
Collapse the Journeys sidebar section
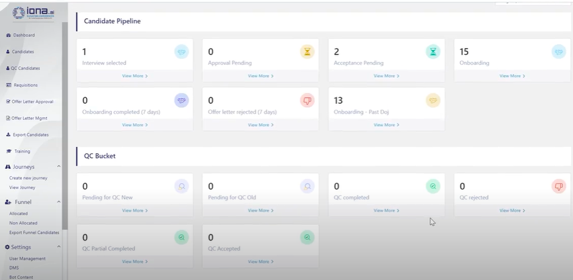pyautogui.click(x=58, y=167)
